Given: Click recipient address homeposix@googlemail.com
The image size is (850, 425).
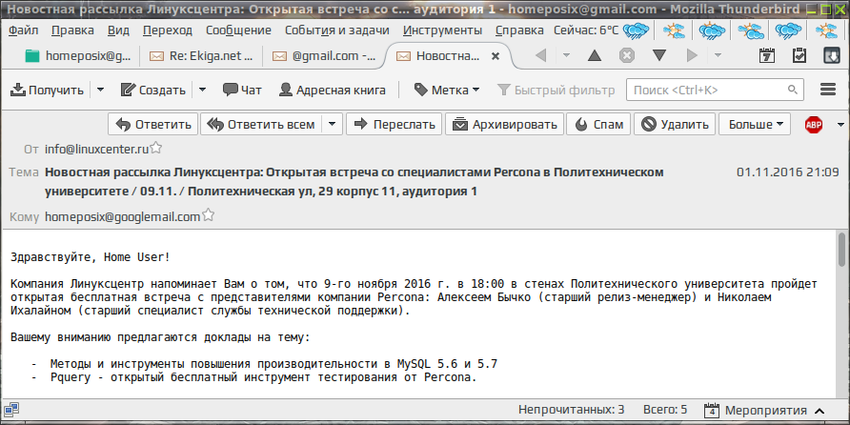Looking at the screenshot, I should (x=123, y=217).
